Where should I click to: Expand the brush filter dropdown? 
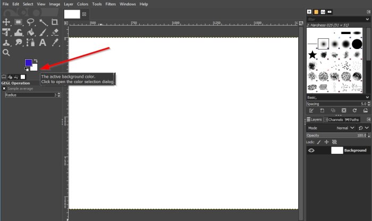[x=368, y=19]
